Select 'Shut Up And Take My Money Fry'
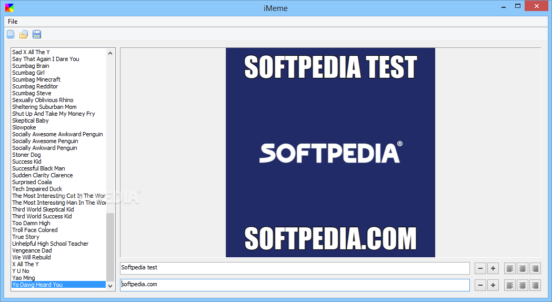Screen dimensions: 552x302 [x=54, y=114]
